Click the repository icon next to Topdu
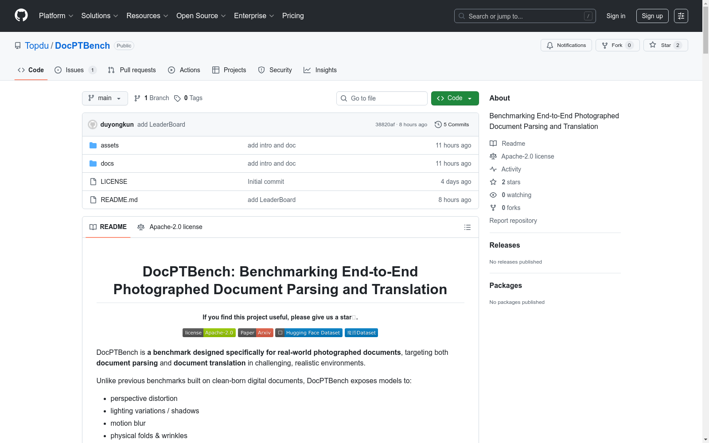 point(18,46)
